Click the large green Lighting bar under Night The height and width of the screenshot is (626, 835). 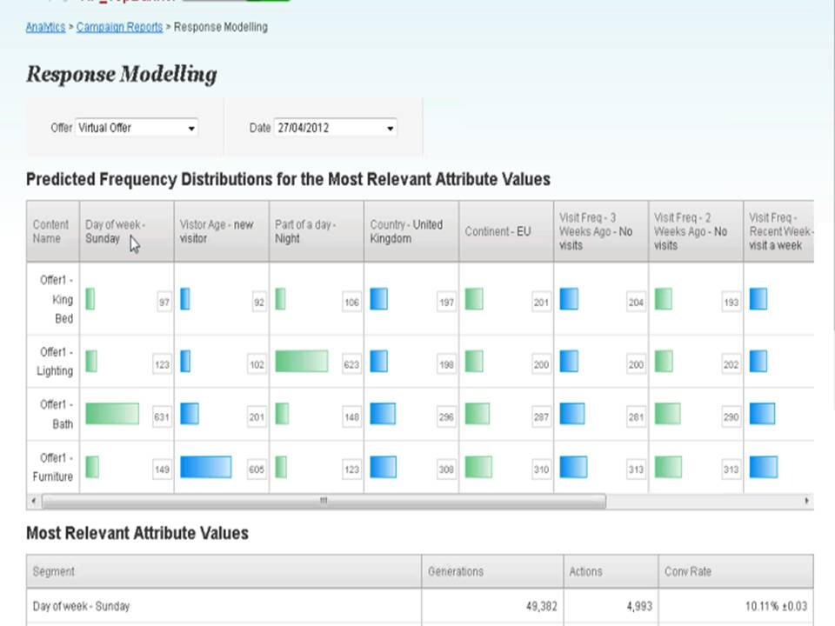click(302, 362)
